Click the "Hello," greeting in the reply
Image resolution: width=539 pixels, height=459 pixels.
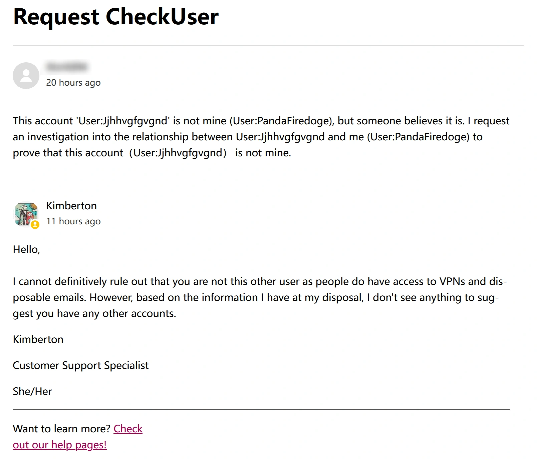point(26,249)
